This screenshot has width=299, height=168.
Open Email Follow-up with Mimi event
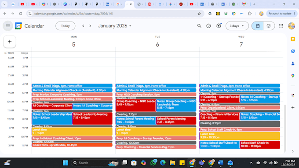point(72,145)
